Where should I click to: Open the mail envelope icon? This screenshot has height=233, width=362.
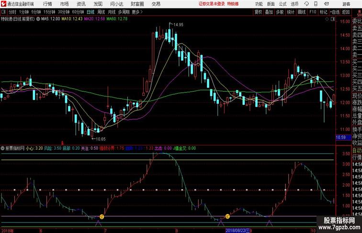tap(327, 4)
